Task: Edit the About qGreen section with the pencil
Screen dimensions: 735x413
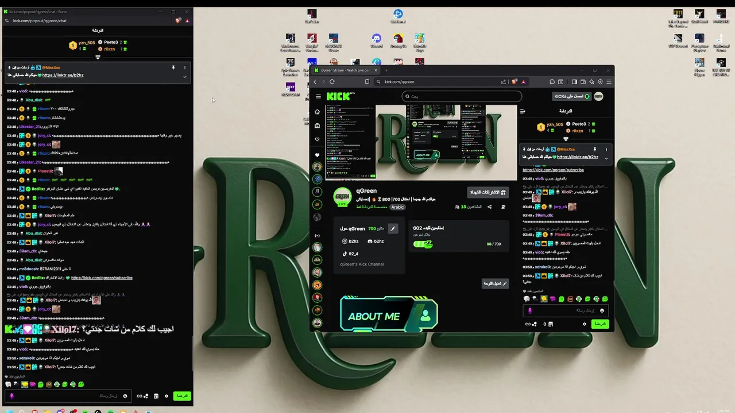Action: (x=393, y=228)
